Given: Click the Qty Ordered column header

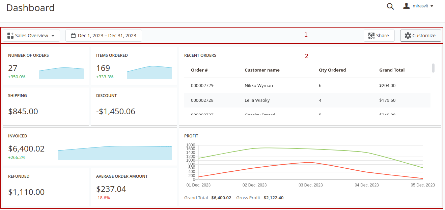Looking at the screenshot, I should (x=332, y=70).
